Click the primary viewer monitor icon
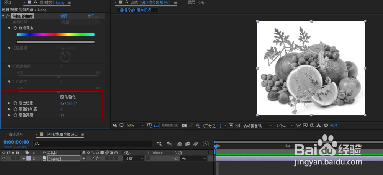383x175 pixels. pyautogui.click(x=121, y=126)
